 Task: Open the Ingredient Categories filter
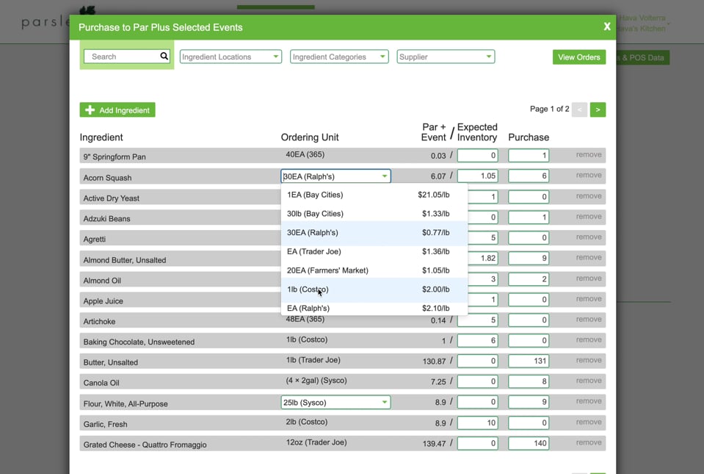pyautogui.click(x=338, y=56)
